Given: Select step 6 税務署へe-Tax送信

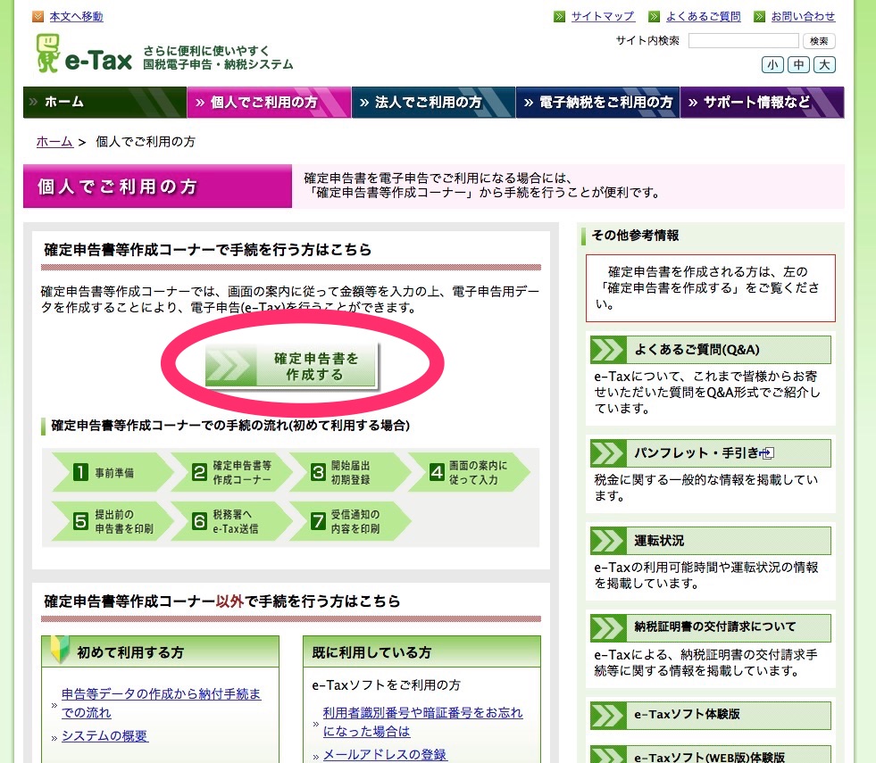Looking at the screenshot, I should pyautogui.click(x=230, y=521).
